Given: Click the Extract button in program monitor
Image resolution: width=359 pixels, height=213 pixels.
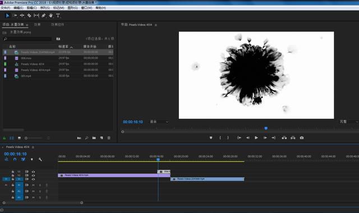Looking at the screenshot, I should [293, 138].
